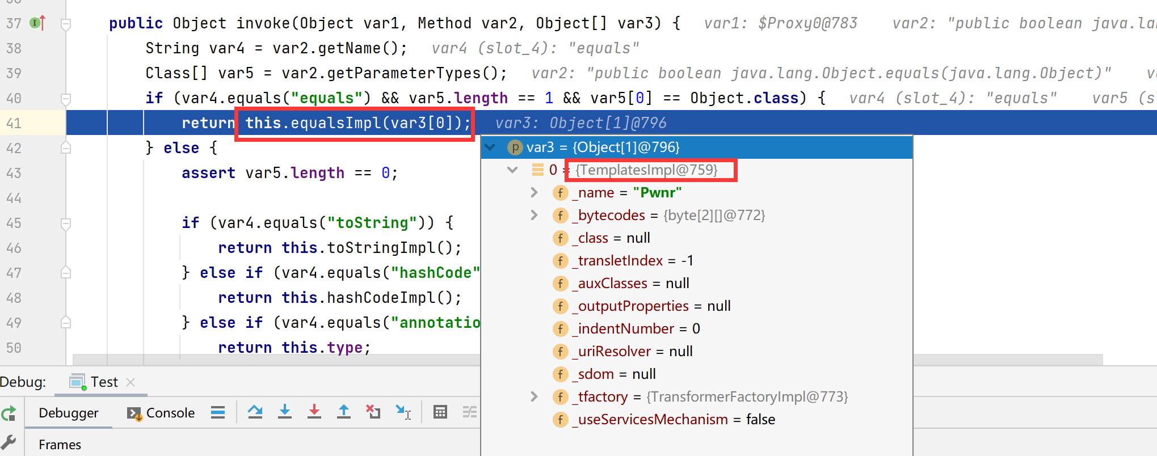This screenshot has height=456, width=1157.
Task: Click the field icon beside _useServicesMechanism
Action: click(x=560, y=420)
